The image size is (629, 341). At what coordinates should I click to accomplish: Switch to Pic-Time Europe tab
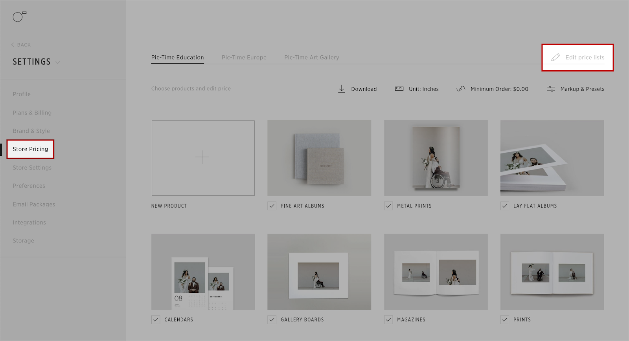coord(244,57)
